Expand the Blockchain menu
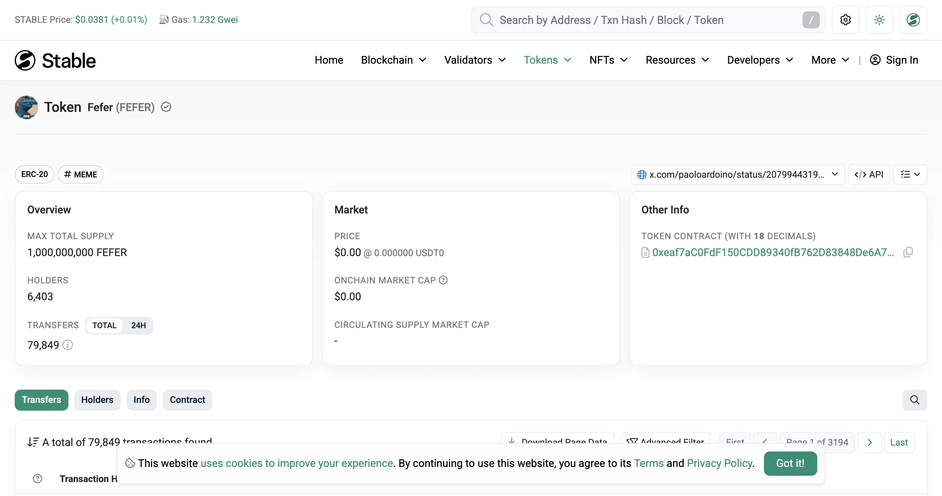The height and width of the screenshot is (496, 942). [x=393, y=60]
